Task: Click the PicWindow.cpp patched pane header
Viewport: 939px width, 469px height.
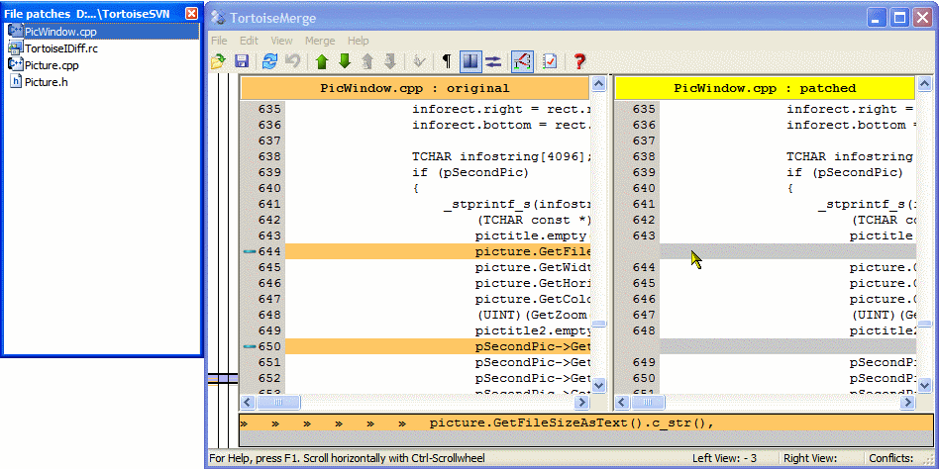Action: pos(765,88)
